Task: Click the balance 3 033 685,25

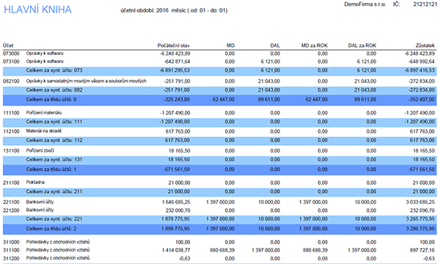Action: pos(420,202)
